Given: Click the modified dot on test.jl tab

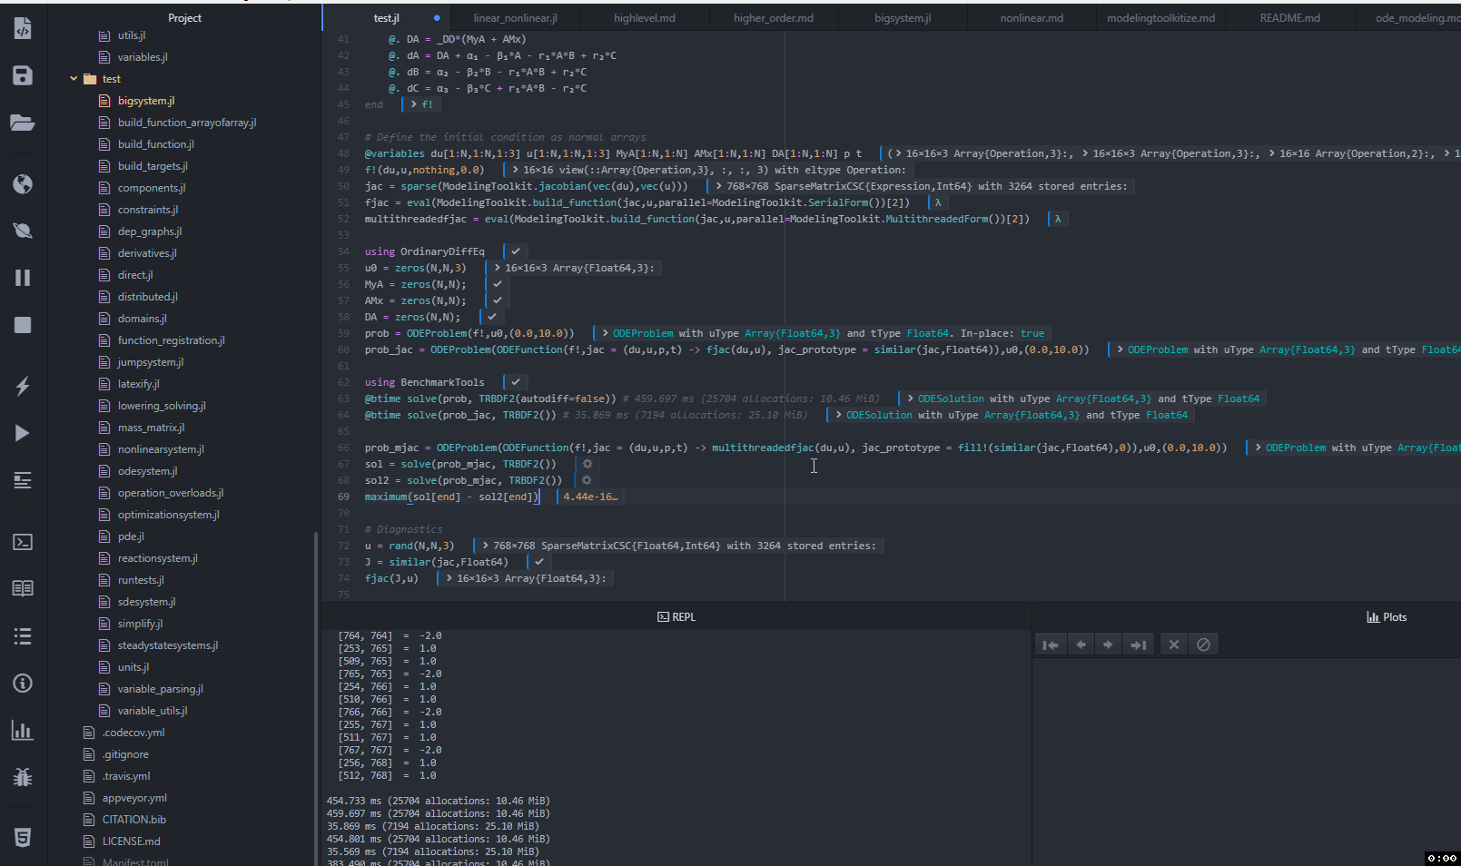Looking at the screenshot, I should 437,18.
